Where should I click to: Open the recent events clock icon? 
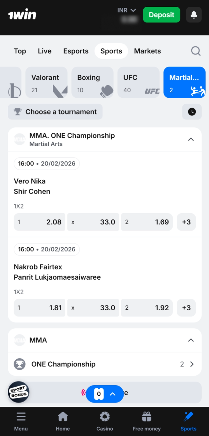[192, 112]
